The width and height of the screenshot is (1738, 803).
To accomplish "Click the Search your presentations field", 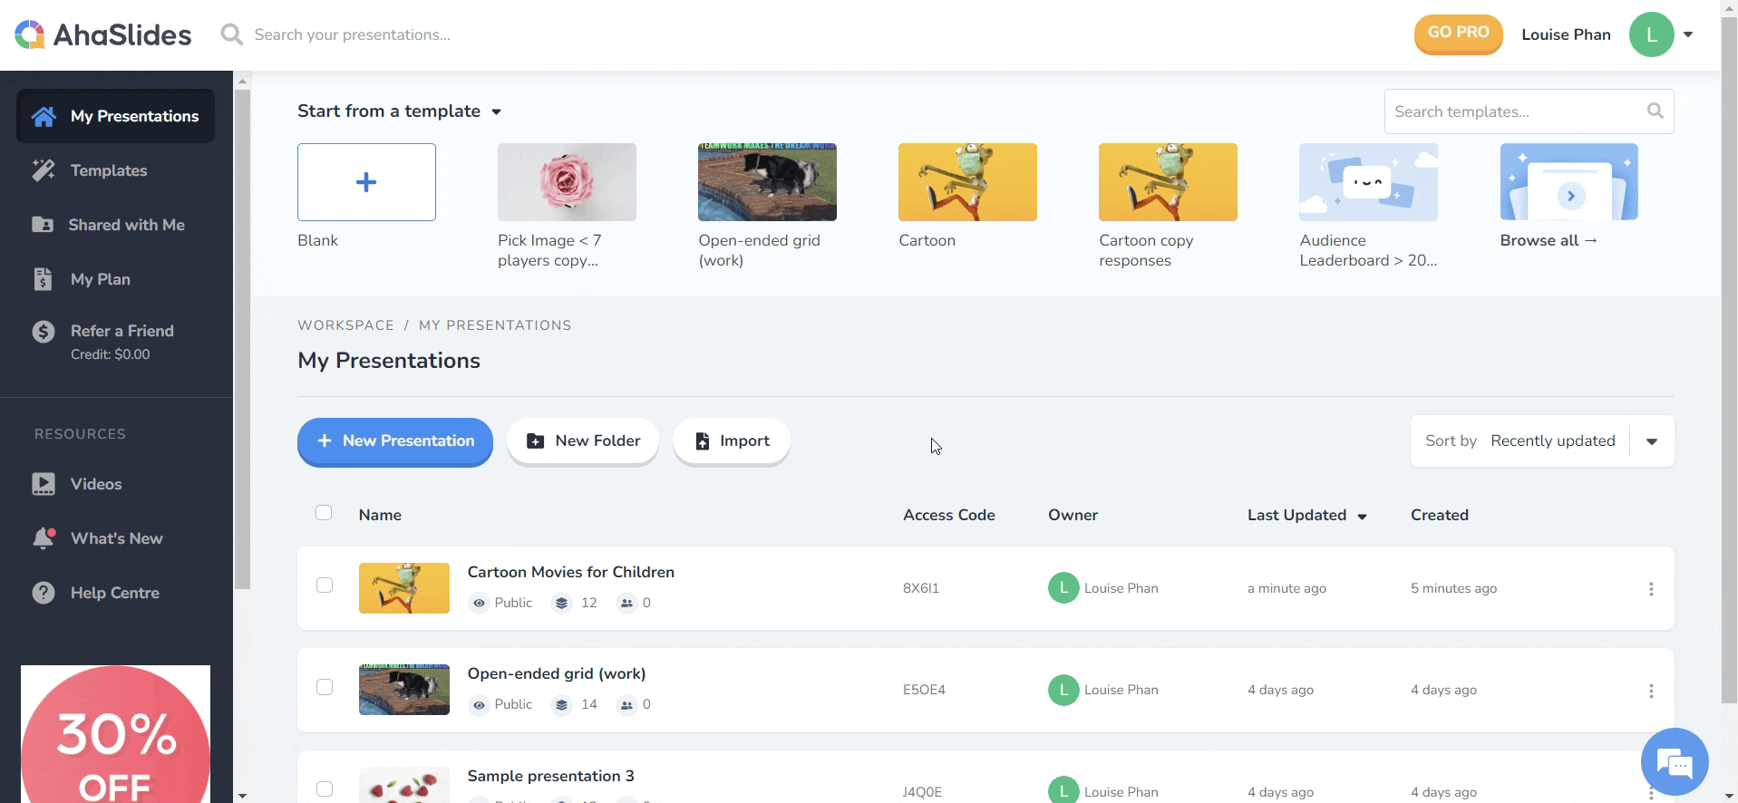I will tap(353, 34).
